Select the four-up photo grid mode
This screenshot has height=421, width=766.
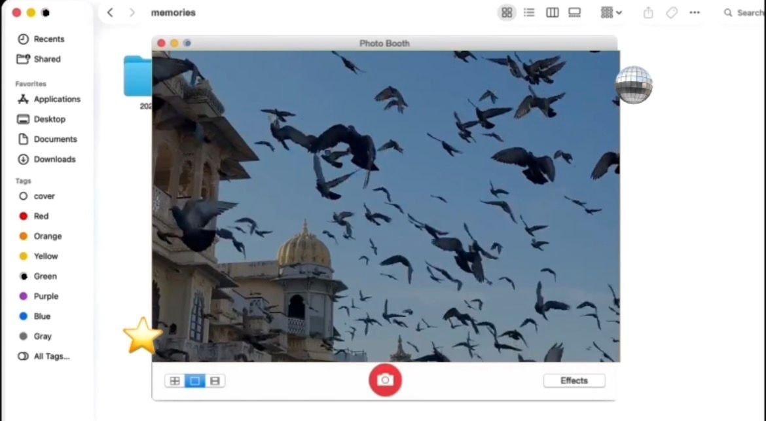tap(175, 381)
